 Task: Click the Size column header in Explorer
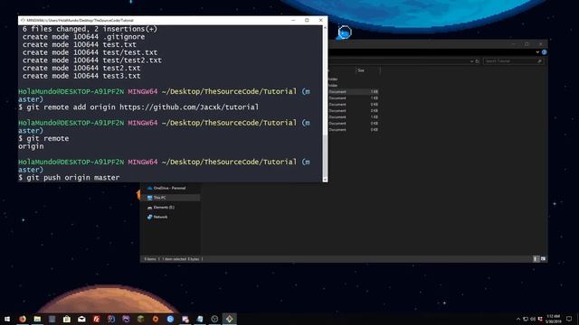[x=367, y=70]
